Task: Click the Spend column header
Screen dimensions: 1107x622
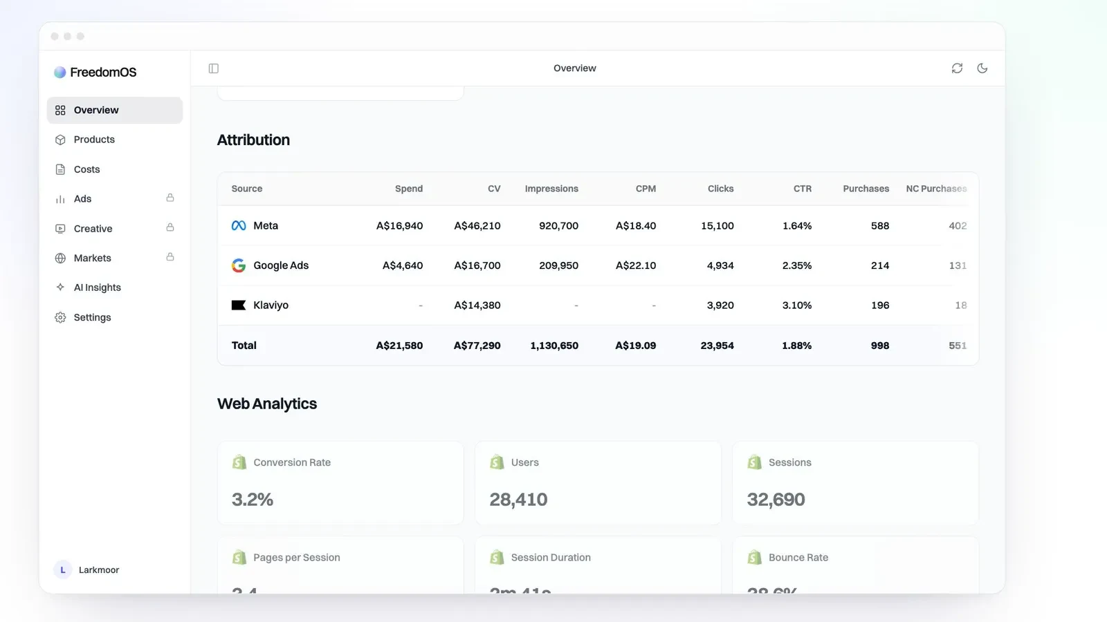Action: [409, 189]
